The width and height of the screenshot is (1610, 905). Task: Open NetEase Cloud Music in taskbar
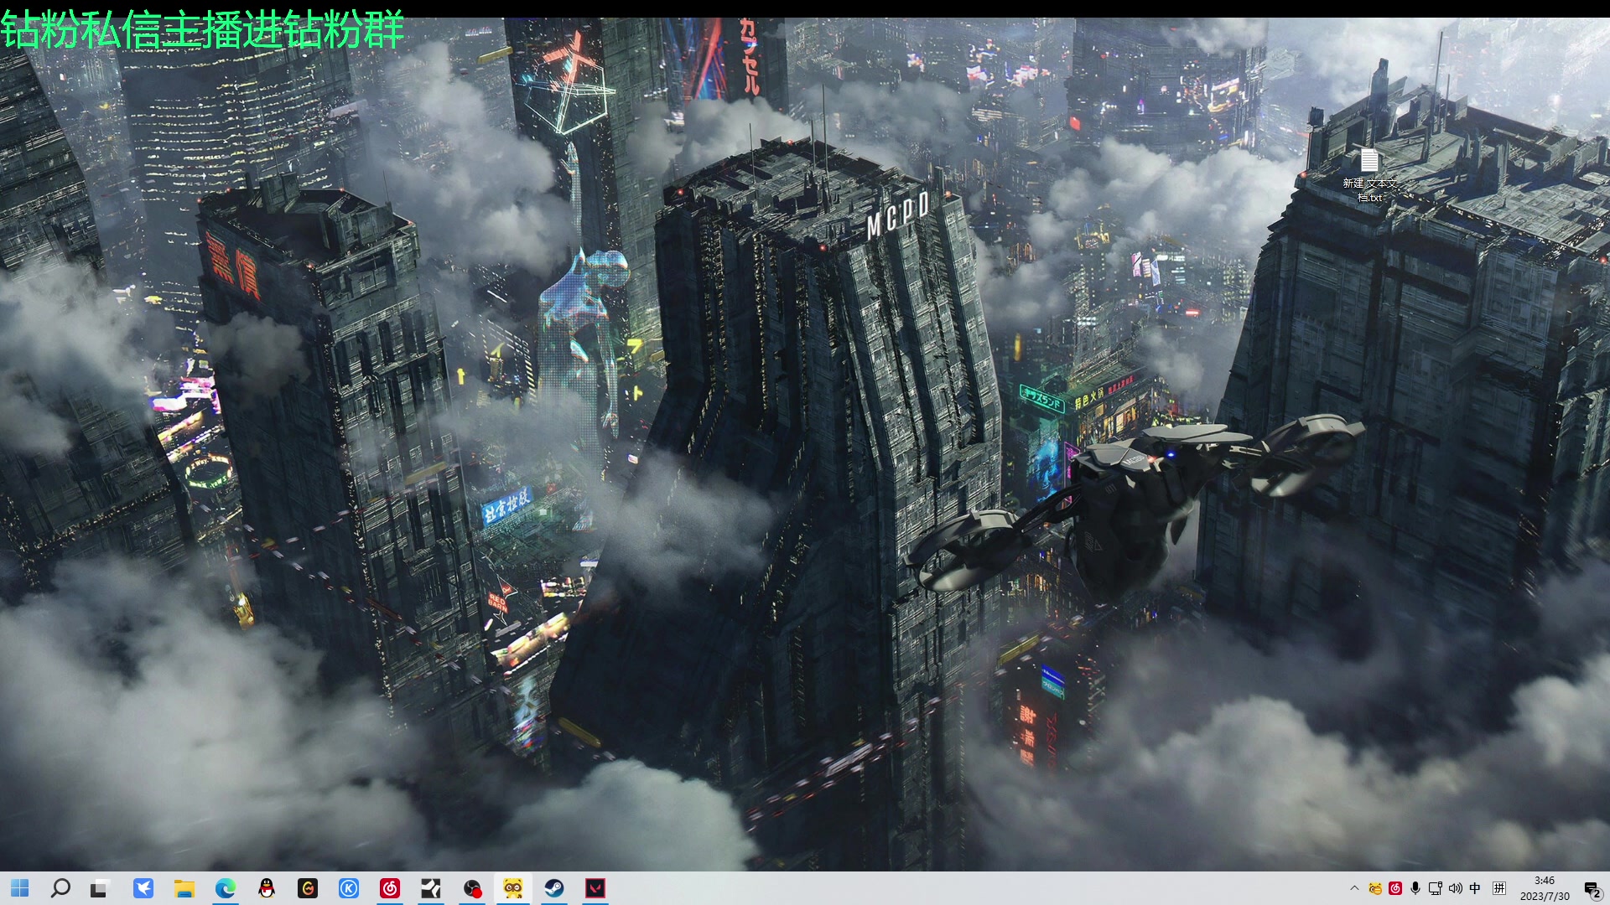click(390, 888)
